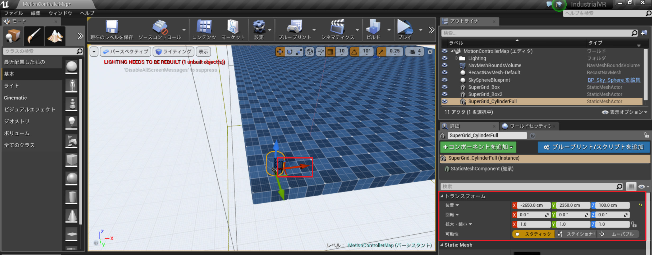Open the ファイル menu
652x255 pixels.
click(13, 13)
